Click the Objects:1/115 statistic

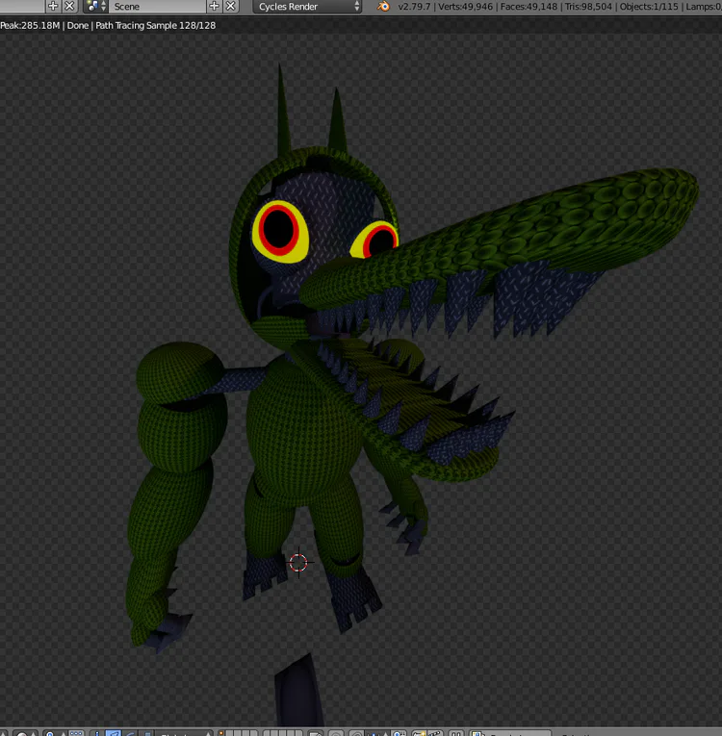point(649,7)
